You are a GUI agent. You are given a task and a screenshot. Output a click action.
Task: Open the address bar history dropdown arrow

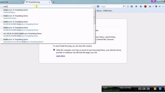(x=92, y=6)
